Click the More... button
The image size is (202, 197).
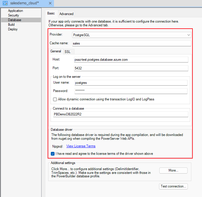tap(173, 170)
